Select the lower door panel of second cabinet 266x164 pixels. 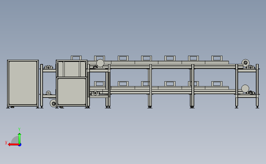point(72,91)
